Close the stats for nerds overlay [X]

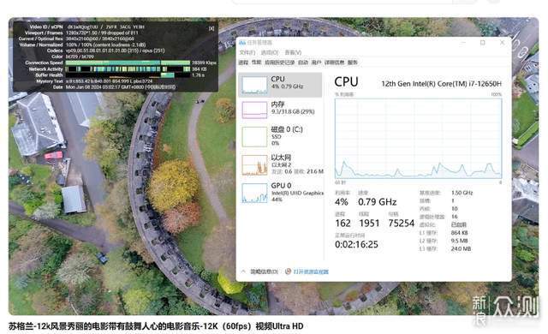click(211, 28)
